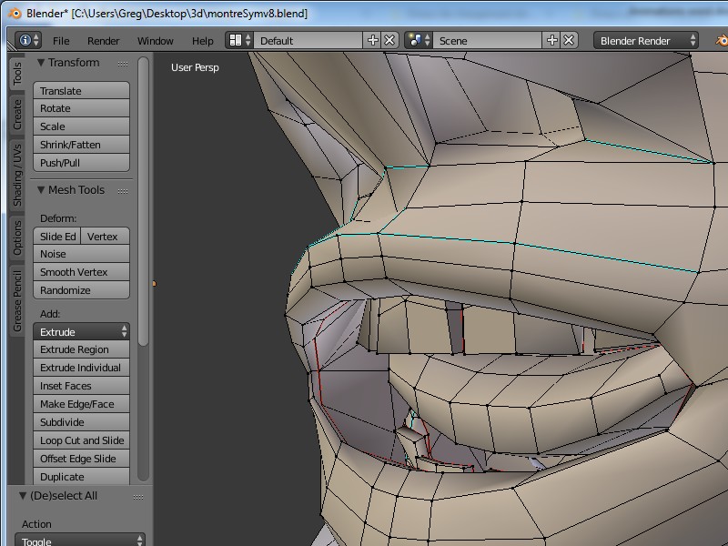The image size is (728, 546).
Task: Open the Info editor type selector
Action: [x=28, y=40]
